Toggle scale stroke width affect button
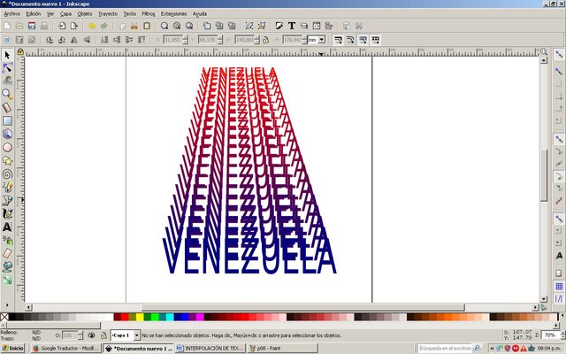This screenshot has height=354, width=566. tap(338, 40)
